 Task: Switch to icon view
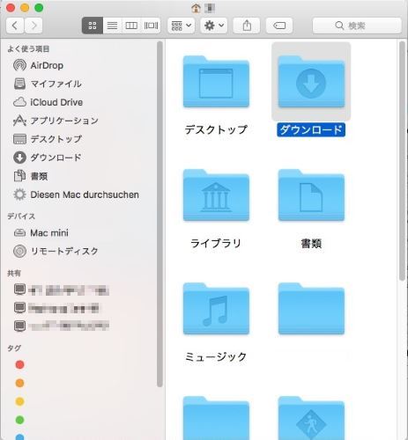(x=93, y=26)
